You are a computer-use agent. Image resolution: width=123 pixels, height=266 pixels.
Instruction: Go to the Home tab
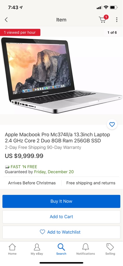(12, 249)
